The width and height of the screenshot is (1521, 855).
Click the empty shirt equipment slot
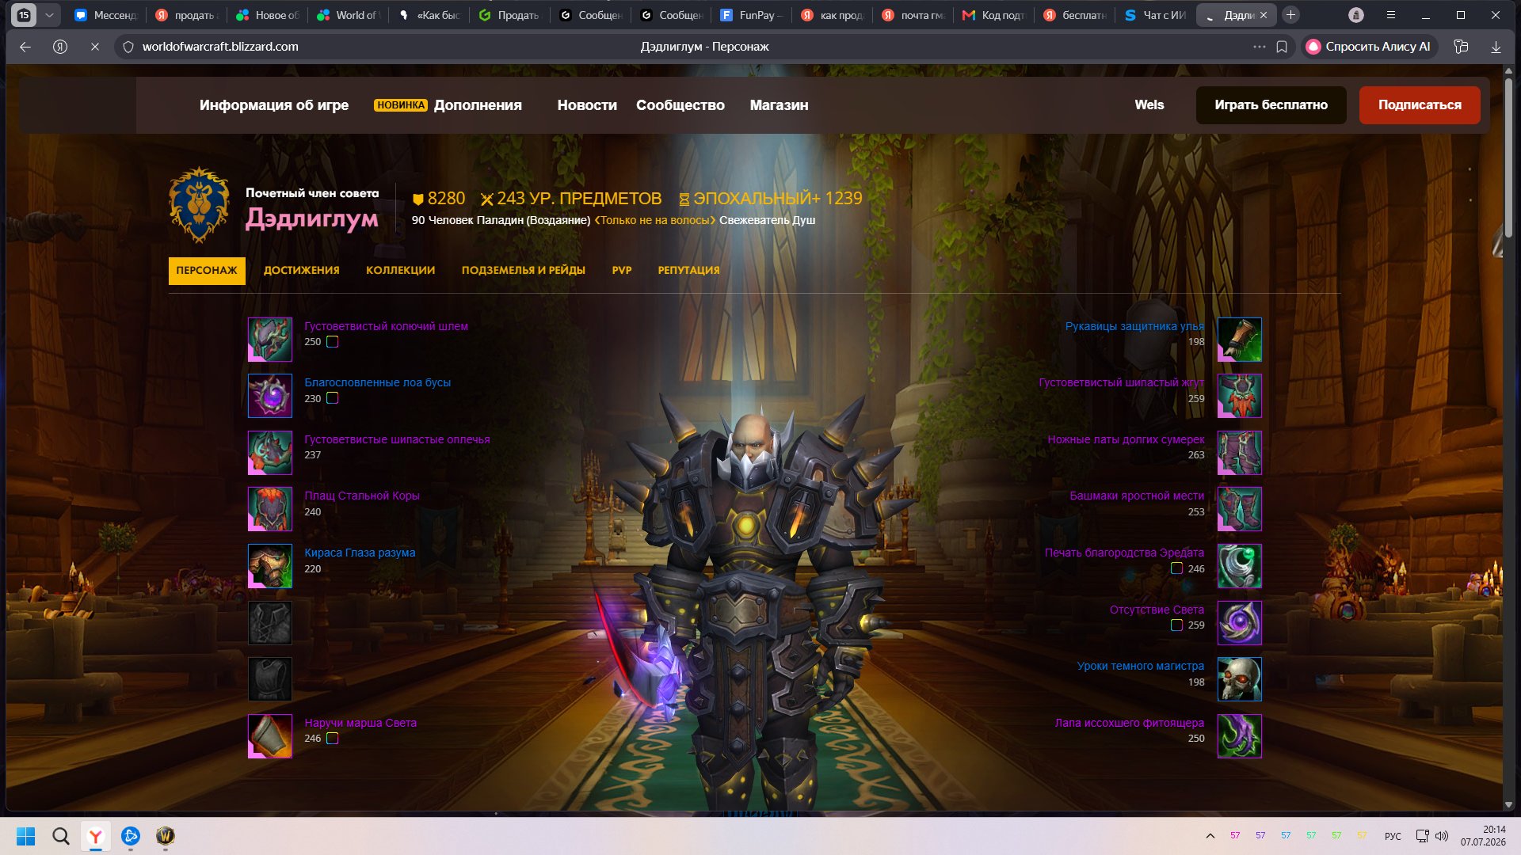270,623
